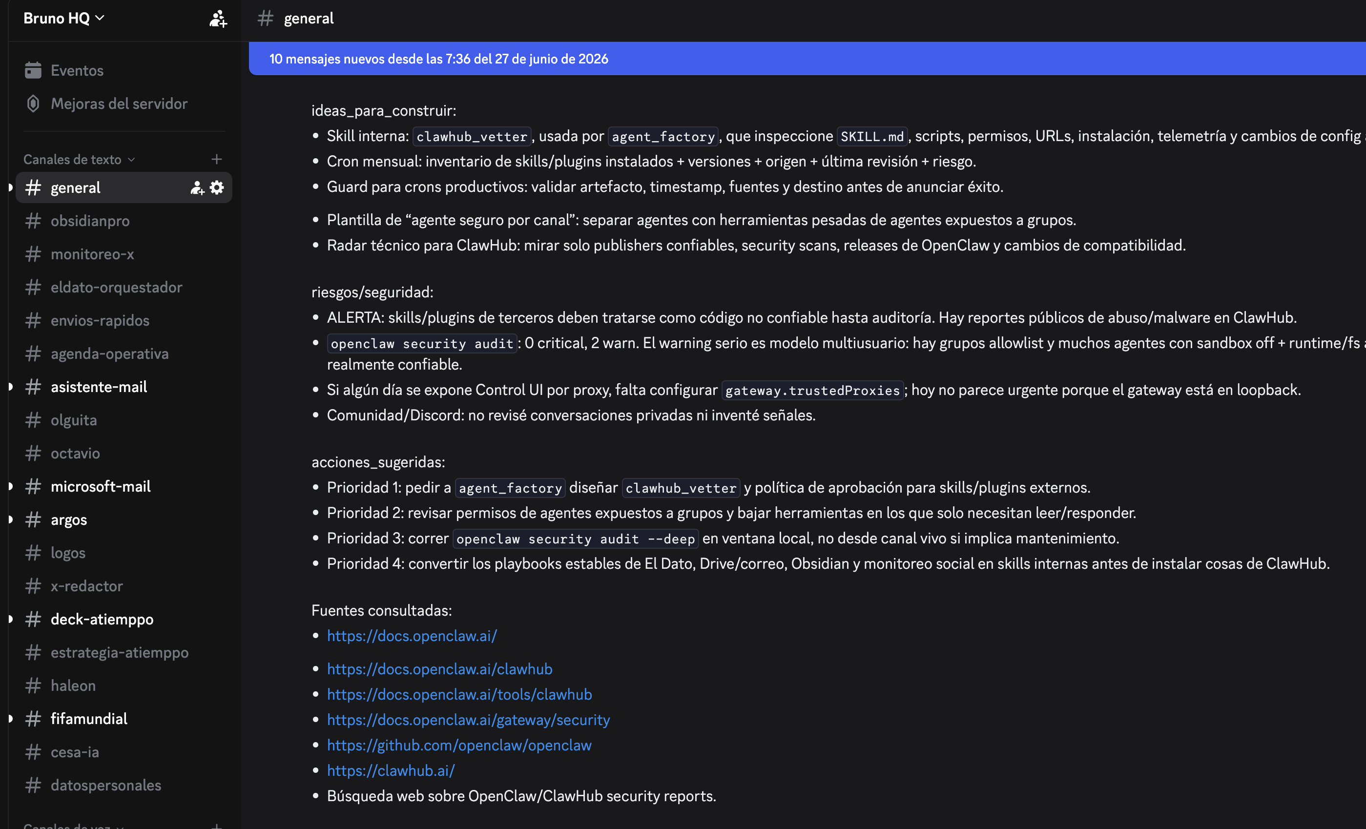This screenshot has width=1366, height=829.
Task: Click the gateway.trustedProxies inline code
Action: (x=813, y=391)
